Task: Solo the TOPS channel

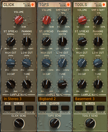Action: point(63,6)
